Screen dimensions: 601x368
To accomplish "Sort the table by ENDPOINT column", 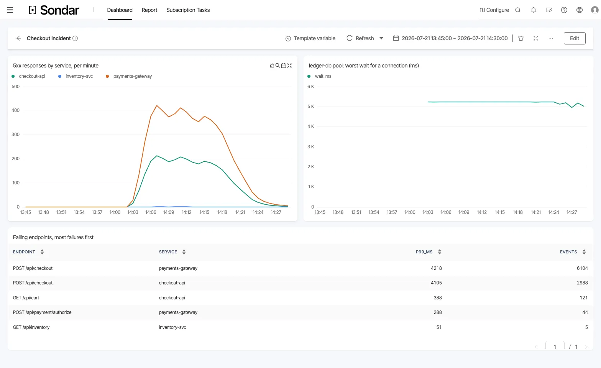I will [42, 252].
